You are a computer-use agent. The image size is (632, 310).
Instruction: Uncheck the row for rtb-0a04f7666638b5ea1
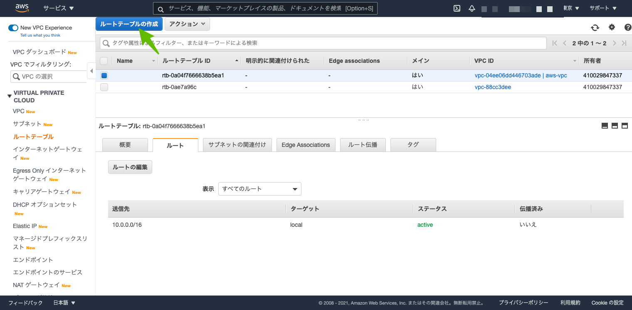tap(104, 76)
